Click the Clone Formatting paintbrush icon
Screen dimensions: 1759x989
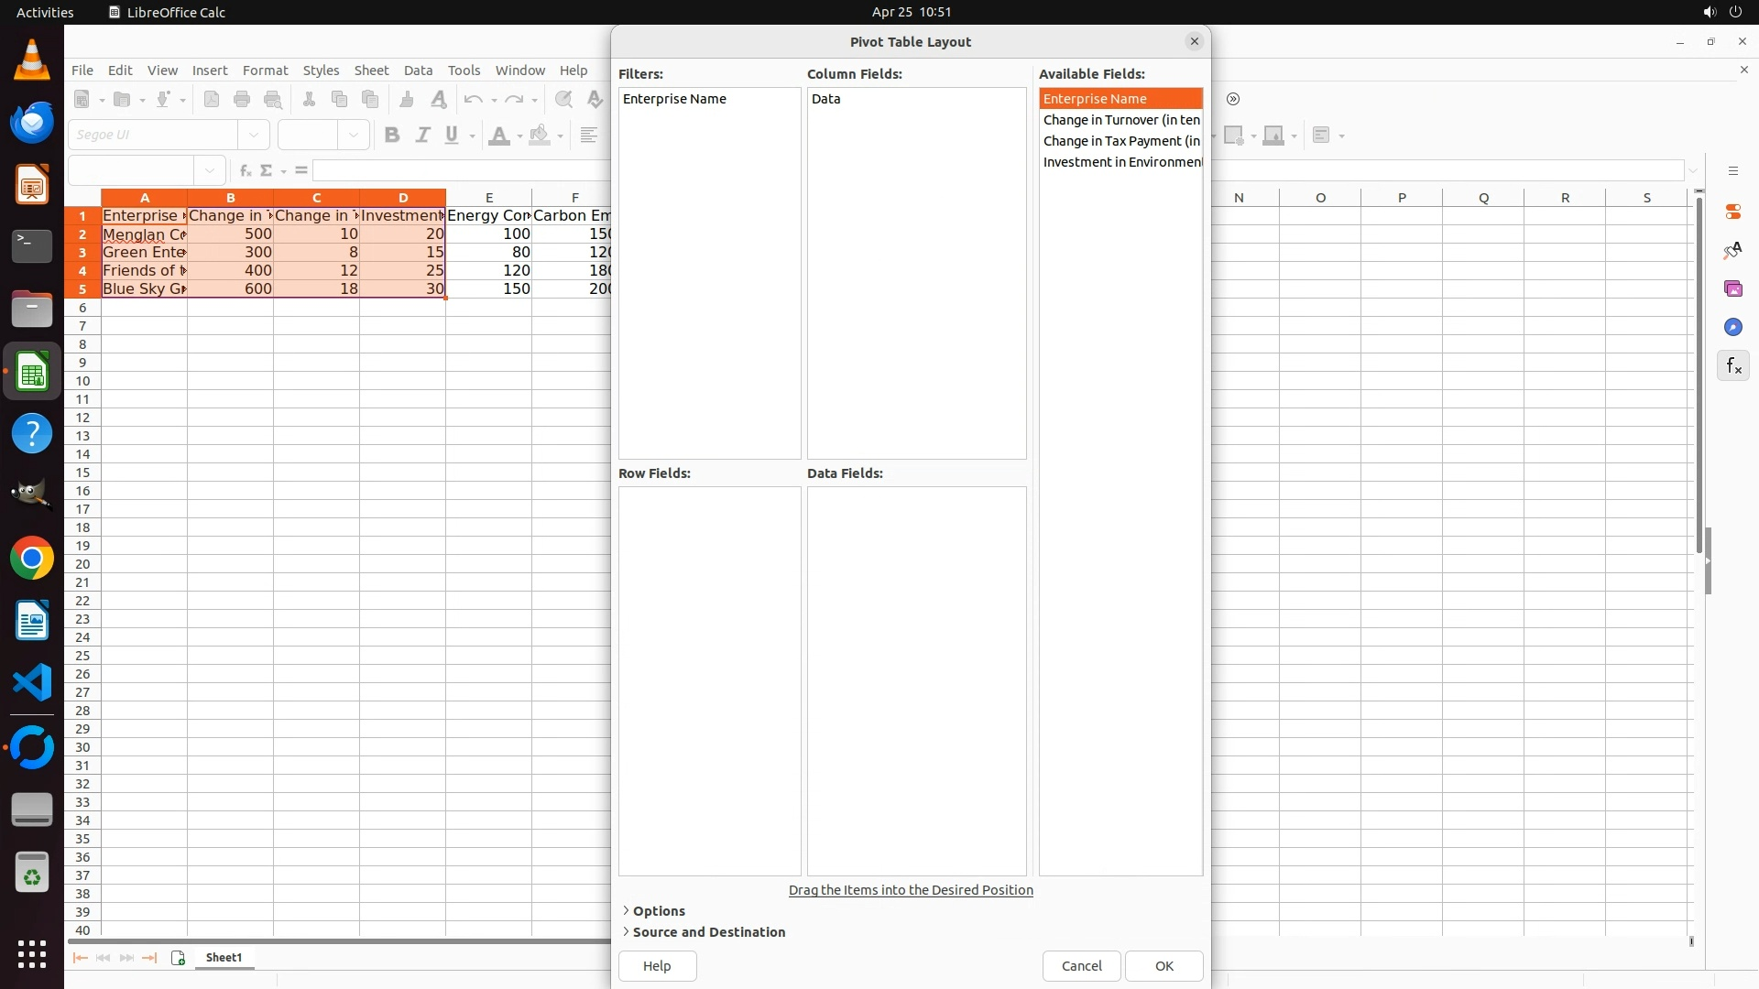(x=407, y=99)
